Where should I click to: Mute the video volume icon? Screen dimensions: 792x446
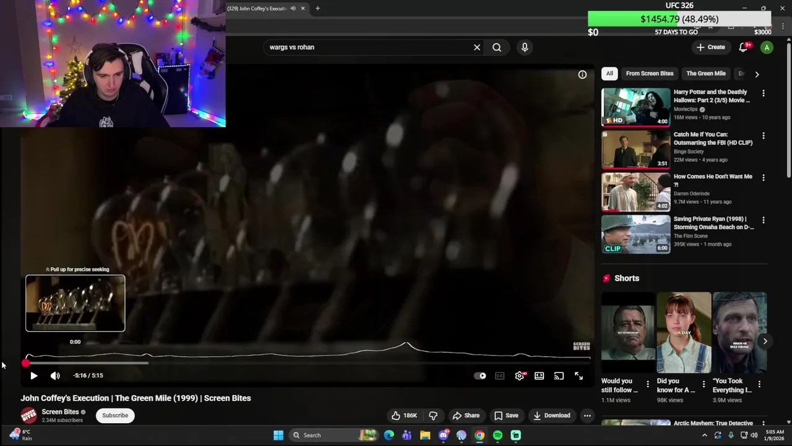tap(55, 375)
